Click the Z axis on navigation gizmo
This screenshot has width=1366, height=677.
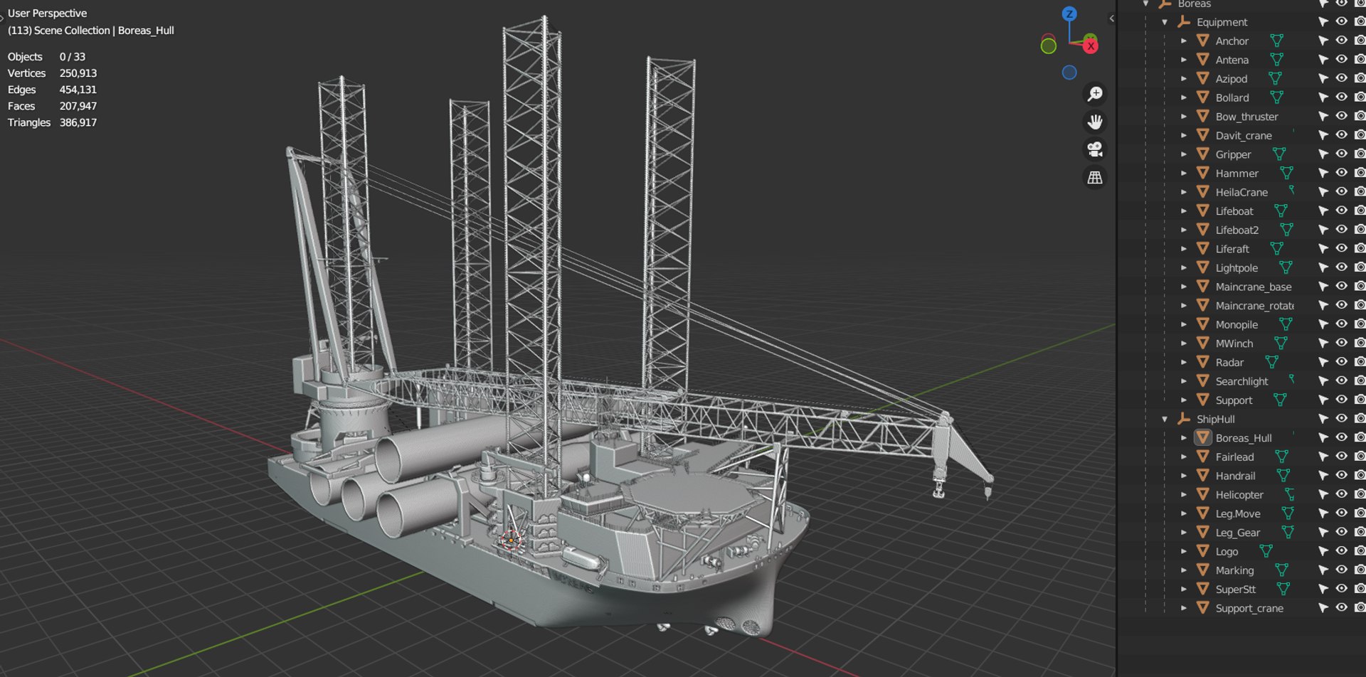tap(1069, 14)
